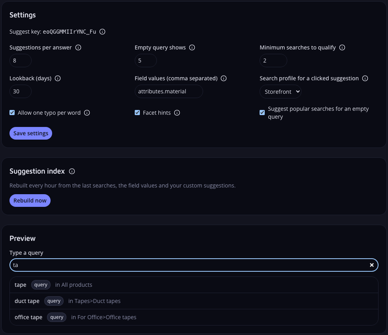Click info icon next to Lookback (days)
The width and height of the screenshot is (388, 335).
[x=58, y=78]
